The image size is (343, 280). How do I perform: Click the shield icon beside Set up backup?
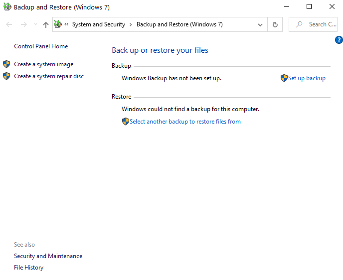pyautogui.click(x=284, y=78)
